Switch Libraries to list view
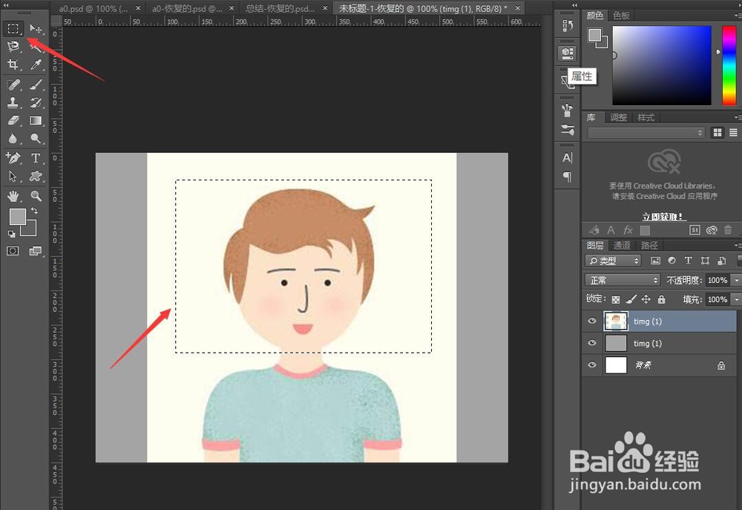This screenshot has height=510, width=742. [x=733, y=133]
